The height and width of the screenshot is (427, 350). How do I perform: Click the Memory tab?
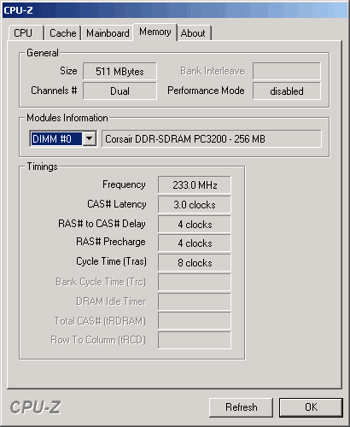pos(155,32)
